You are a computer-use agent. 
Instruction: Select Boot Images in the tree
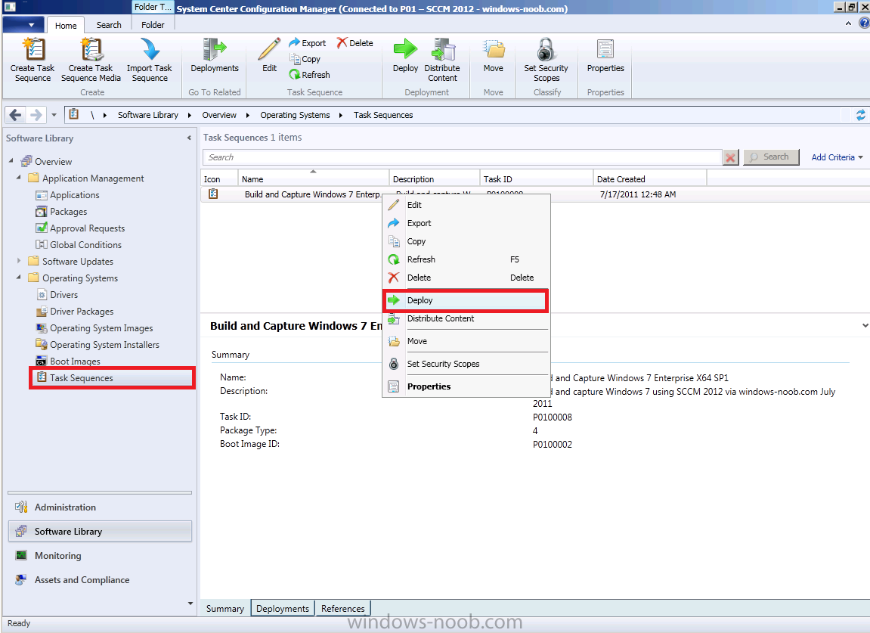(x=68, y=361)
